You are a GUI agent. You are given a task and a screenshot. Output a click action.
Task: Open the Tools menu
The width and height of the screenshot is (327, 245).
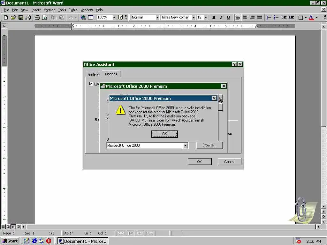tap(62, 10)
